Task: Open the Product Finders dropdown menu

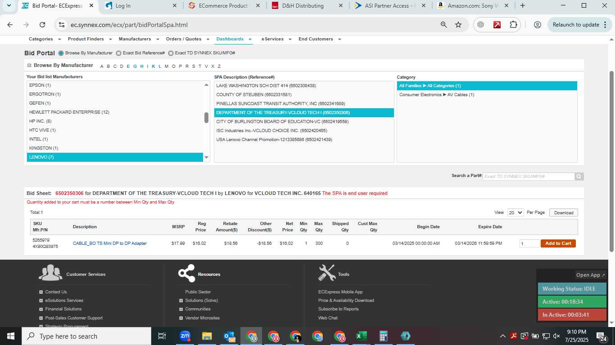Action: [89, 39]
